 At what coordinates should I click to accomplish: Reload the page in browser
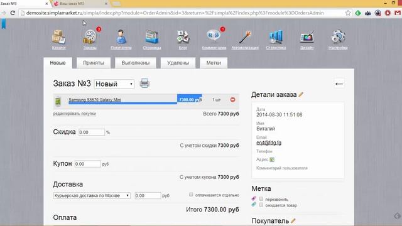pyautogui.click(x=13, y=13)
